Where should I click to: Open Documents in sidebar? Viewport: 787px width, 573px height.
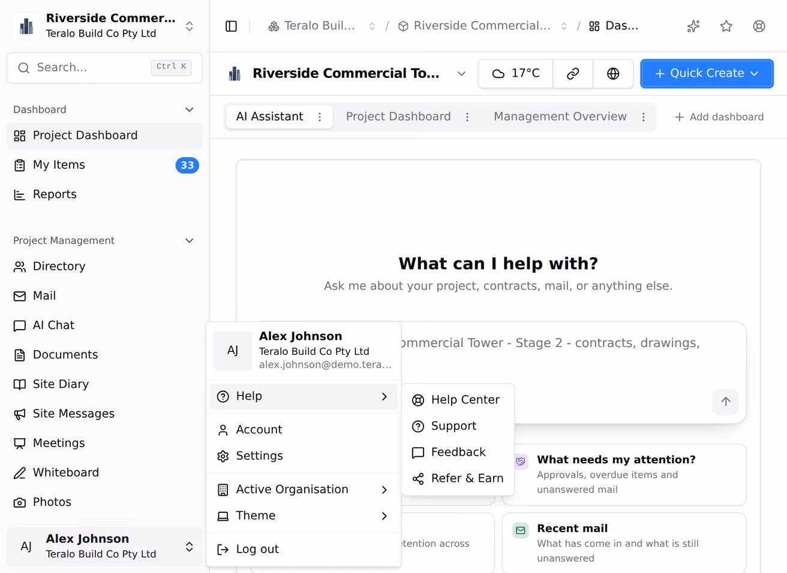click(x=104, y=354)
